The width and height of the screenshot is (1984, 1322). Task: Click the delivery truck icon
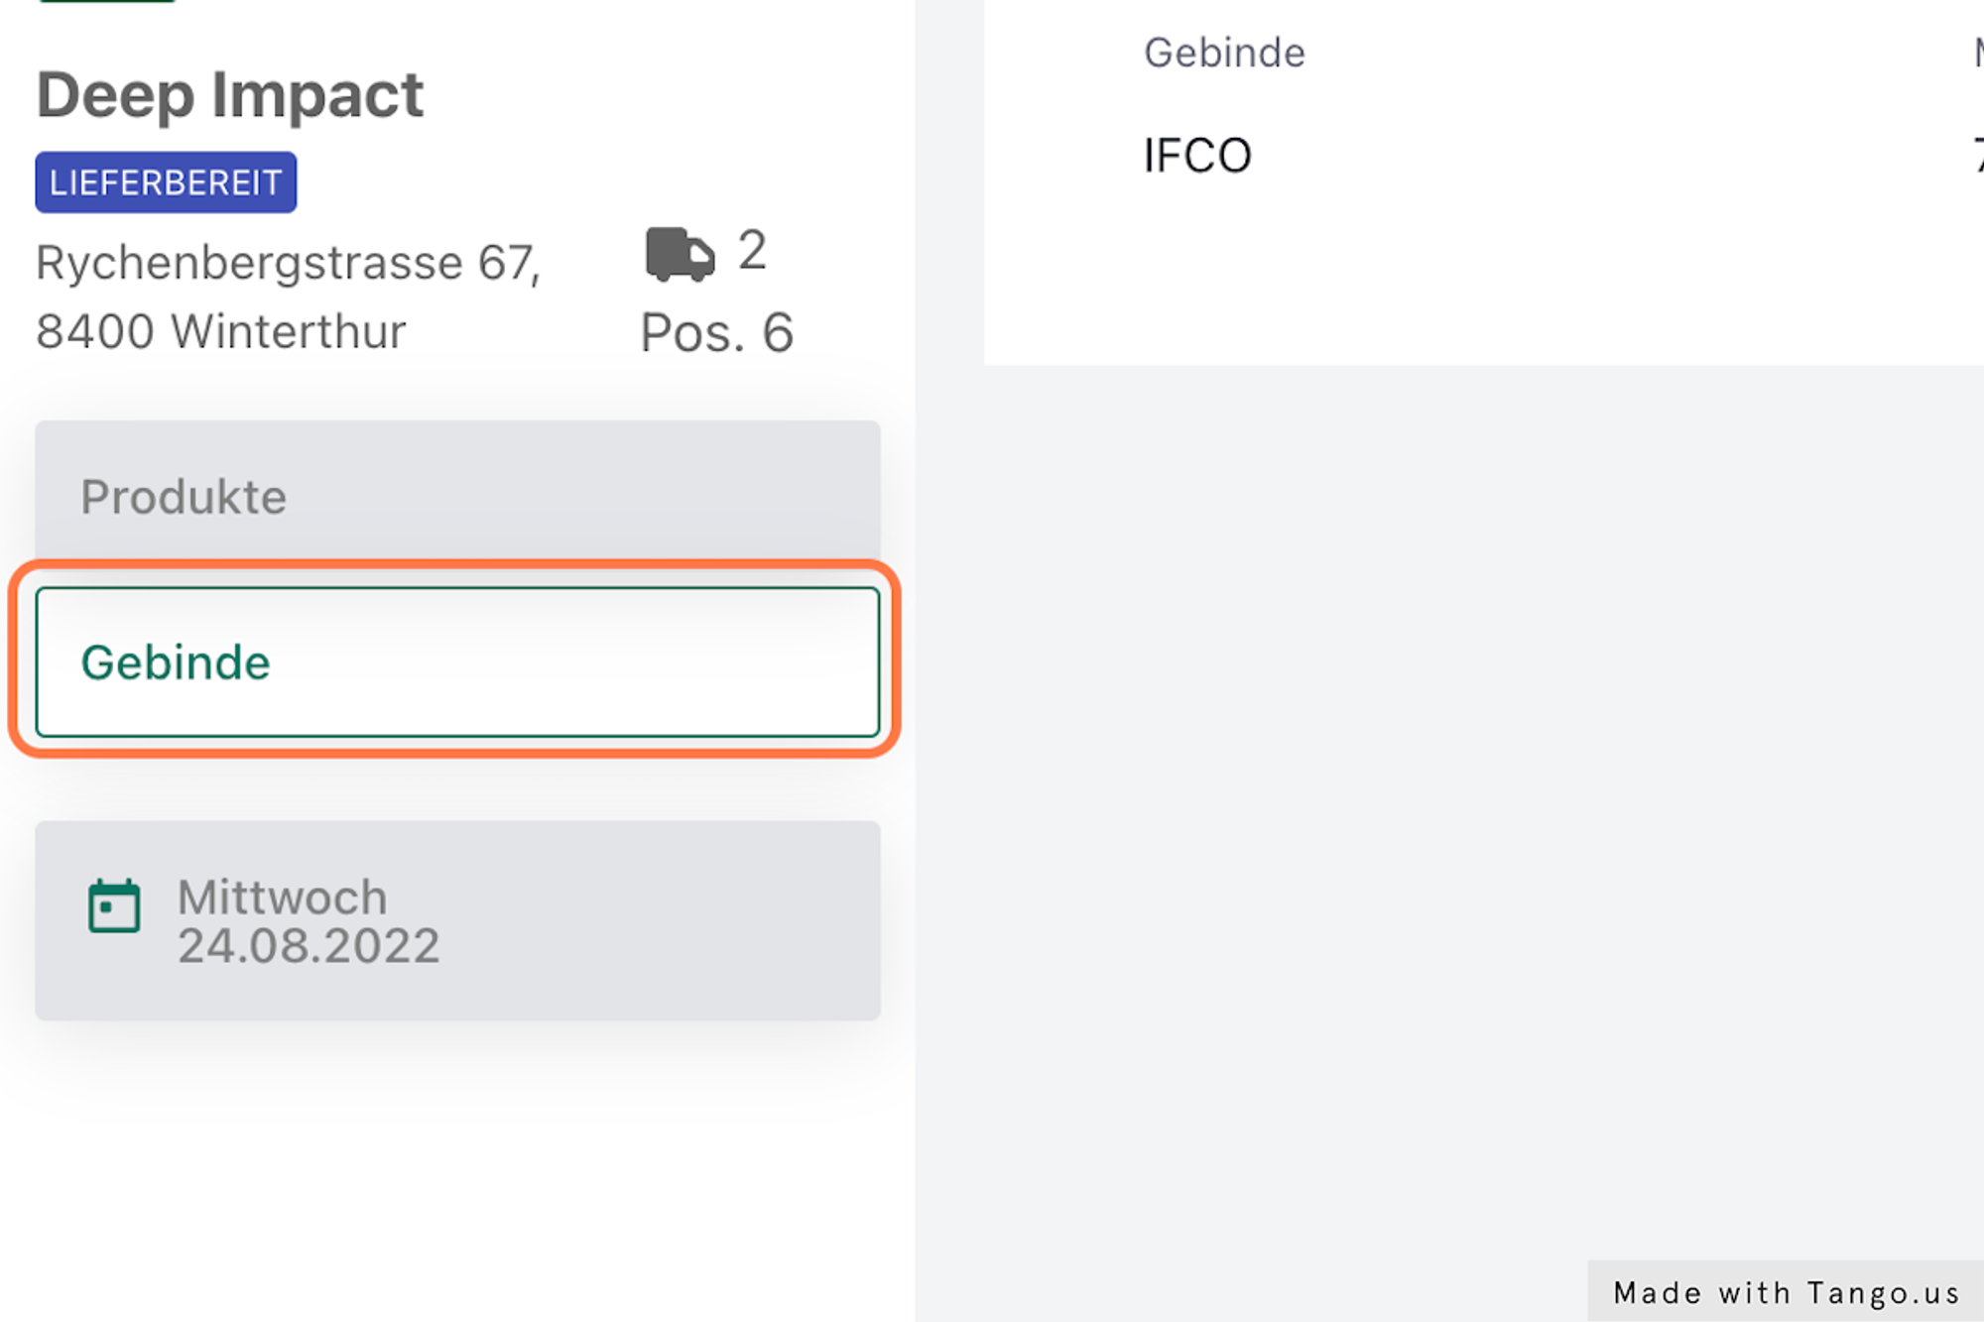(680, 254)
